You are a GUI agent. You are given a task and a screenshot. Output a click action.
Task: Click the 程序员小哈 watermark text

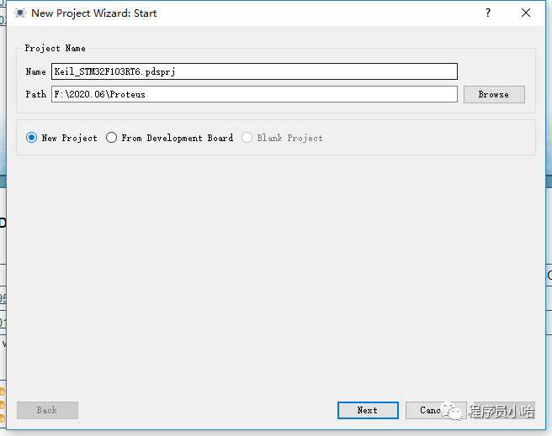coord(502,411)
